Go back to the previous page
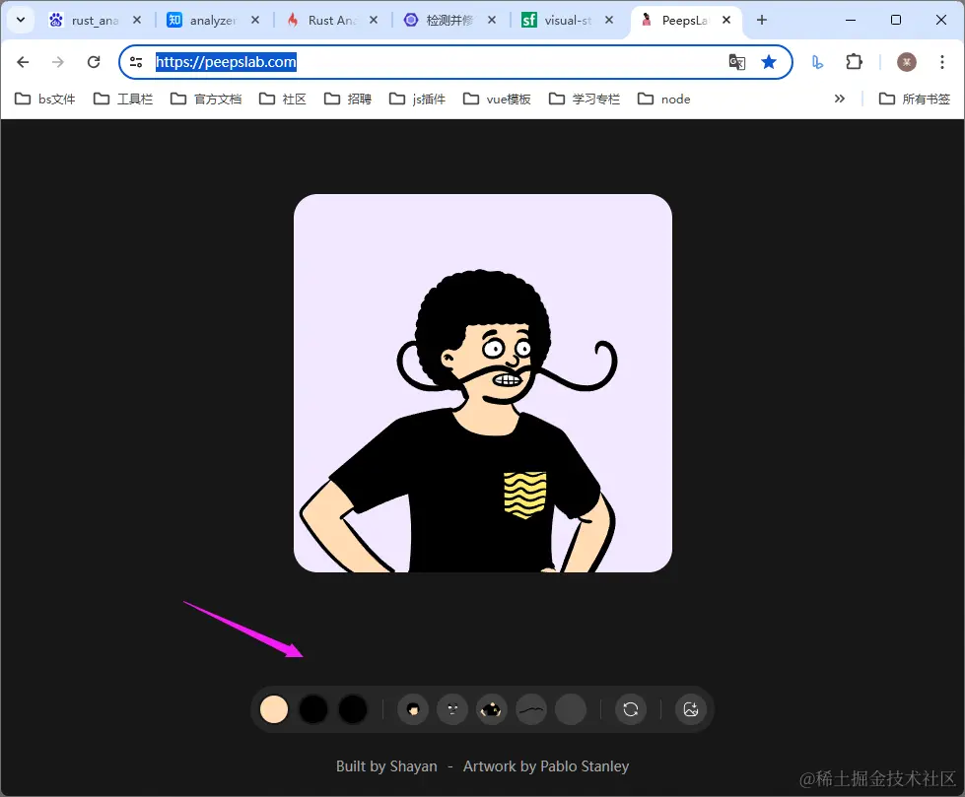This screenshot has height=797, width=965. pos(23,62)
